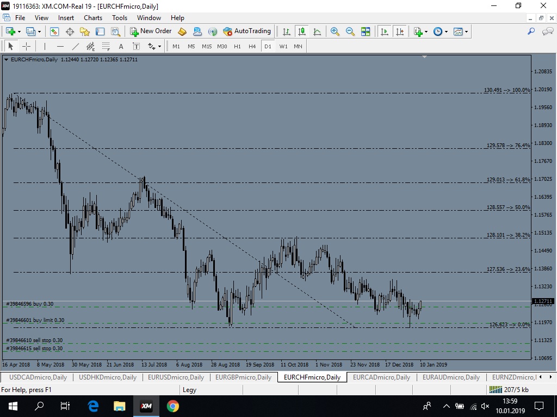The height and width of the screenshot is (417, 557).
Task: Expand the Indicators dropdown arrow
Action: point(426,31)
